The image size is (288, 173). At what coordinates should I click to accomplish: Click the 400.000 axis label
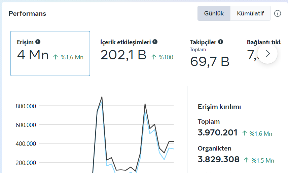(26, 144)
